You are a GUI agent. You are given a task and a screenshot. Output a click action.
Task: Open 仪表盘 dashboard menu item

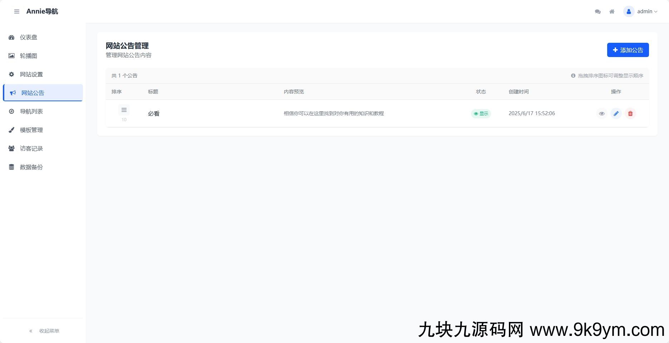coord(43,37)
